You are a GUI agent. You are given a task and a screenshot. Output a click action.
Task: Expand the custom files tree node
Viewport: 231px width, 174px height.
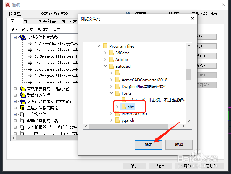(15, 114)
